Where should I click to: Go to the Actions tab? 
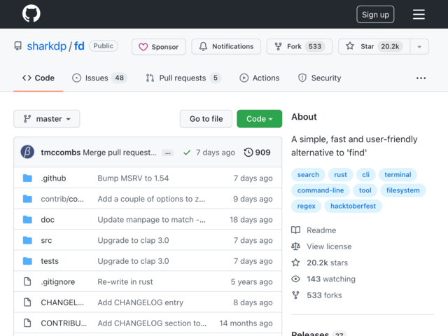click(x=260, y=78)
